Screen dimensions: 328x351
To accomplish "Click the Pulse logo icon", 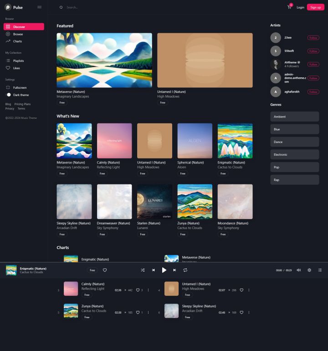I will (x=8, y=7).
